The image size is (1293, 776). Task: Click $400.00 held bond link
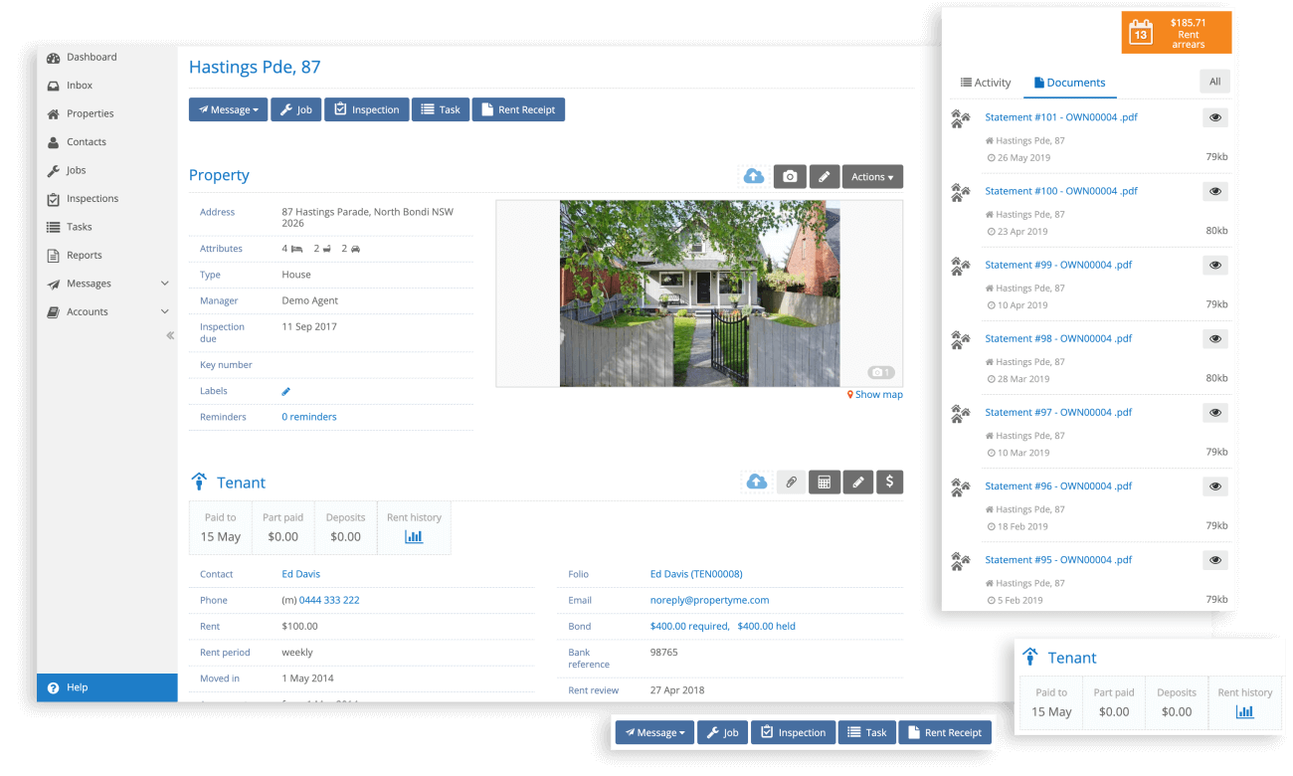767,627
